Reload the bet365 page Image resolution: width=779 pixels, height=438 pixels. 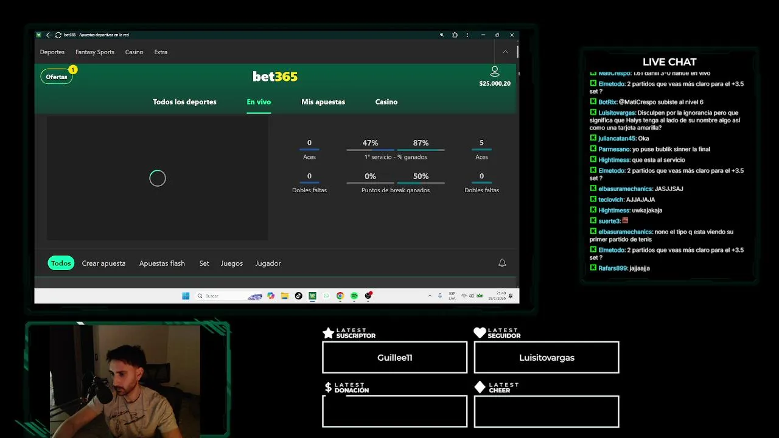58,35
